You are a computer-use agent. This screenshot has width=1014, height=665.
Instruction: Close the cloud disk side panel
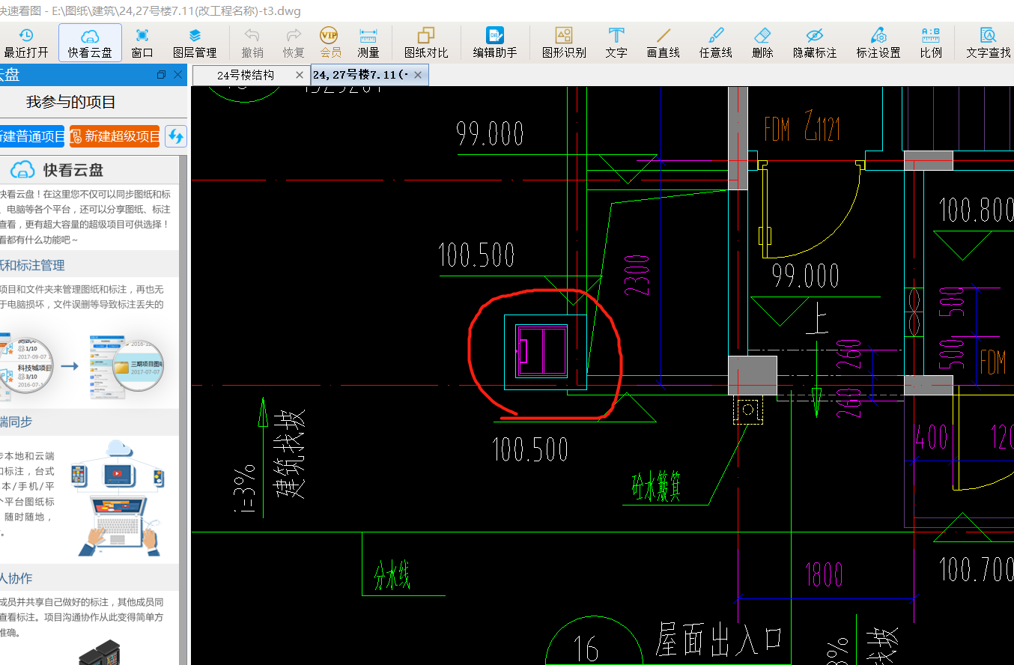pos(177,75)
